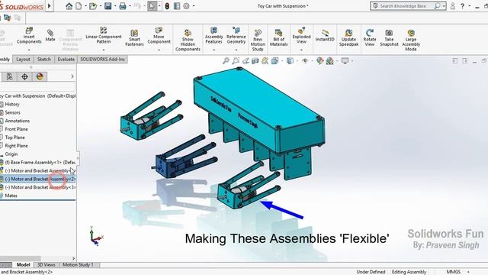Click the Home icon in title toolbar

(69, 6)
